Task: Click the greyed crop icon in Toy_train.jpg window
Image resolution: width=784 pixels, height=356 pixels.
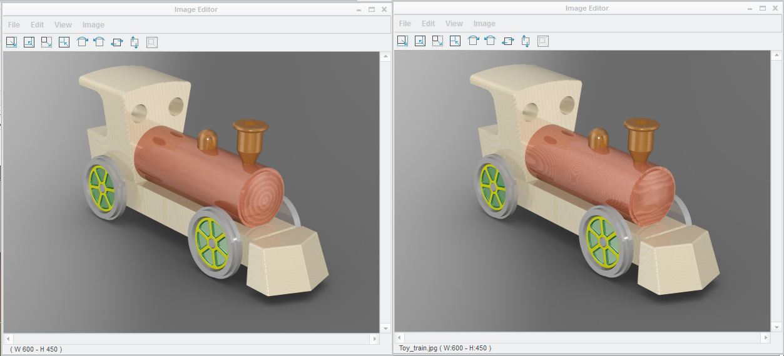Action: pos(543,41)
